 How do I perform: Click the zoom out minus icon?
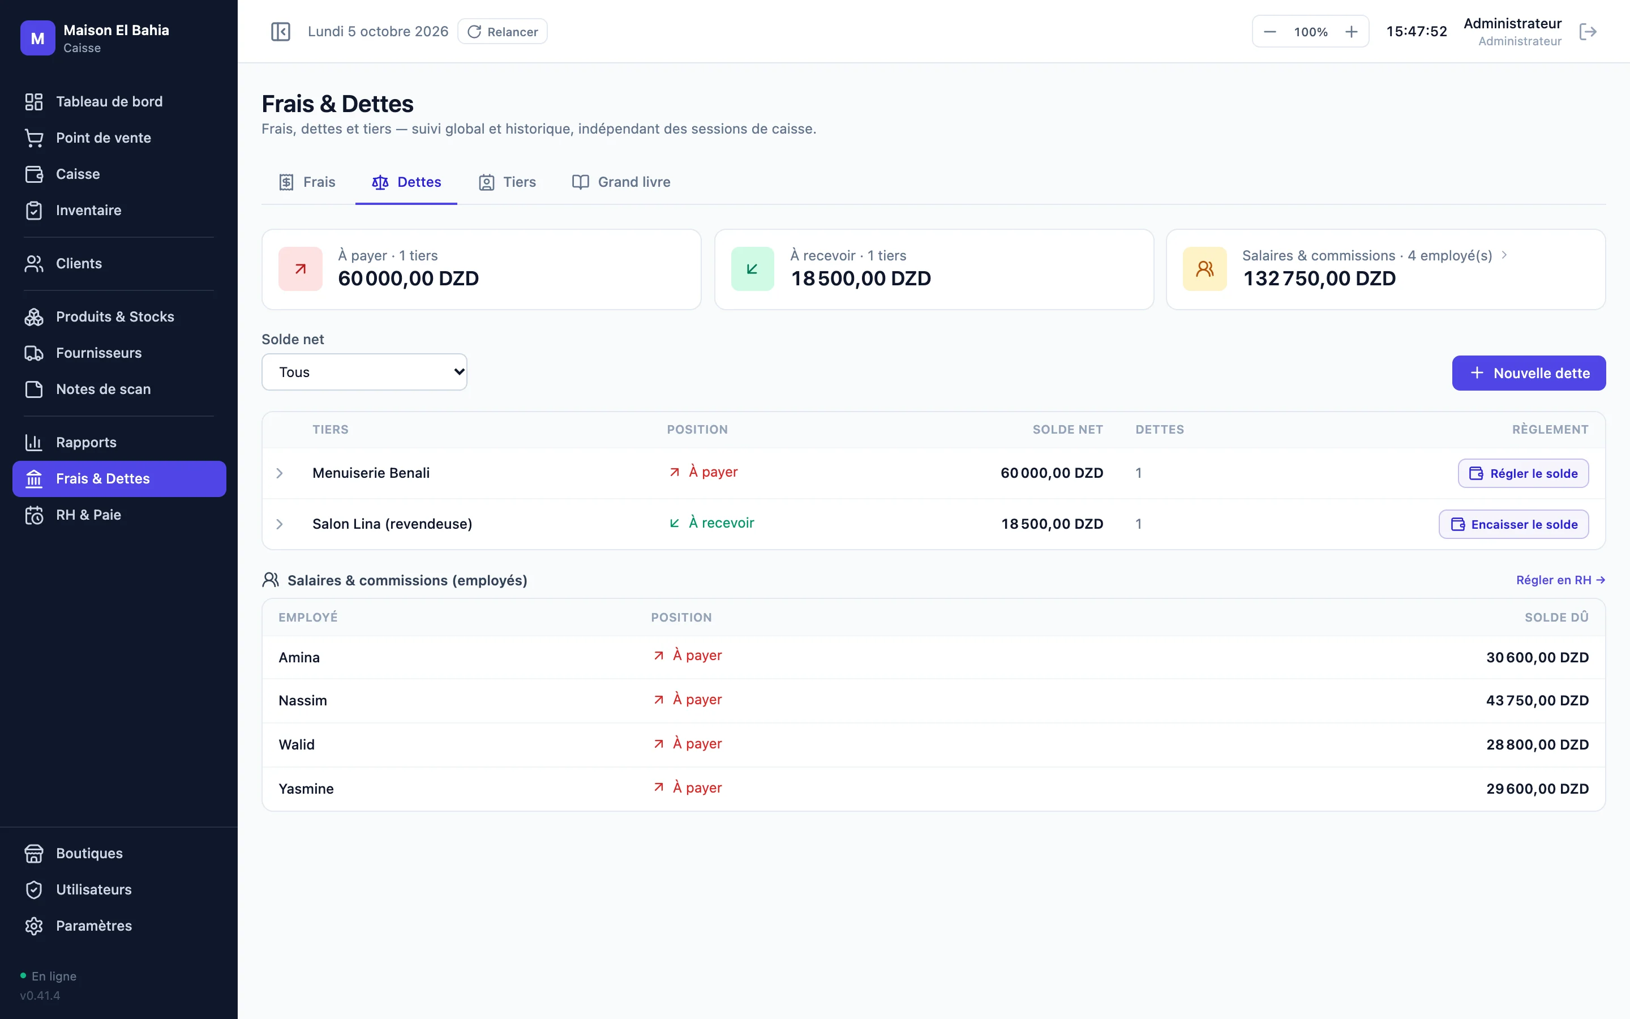tap(1269, 32)
